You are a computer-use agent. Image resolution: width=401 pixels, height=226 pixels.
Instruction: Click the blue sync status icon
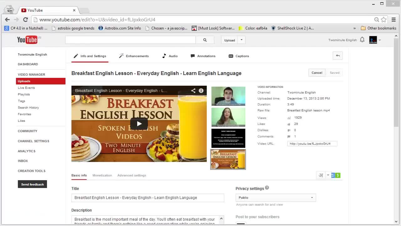click(333, 175)
